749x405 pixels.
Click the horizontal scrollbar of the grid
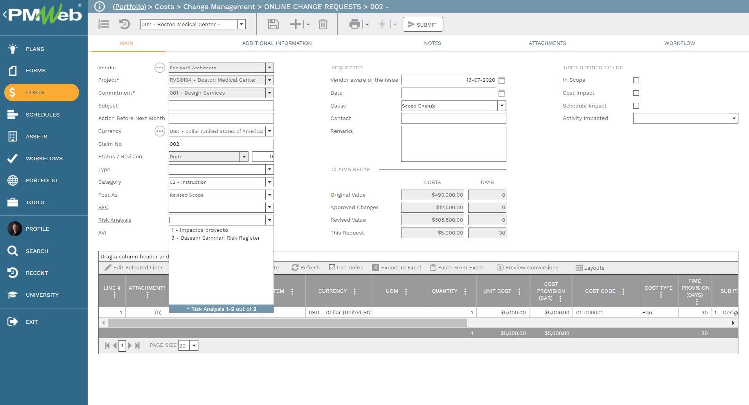click(288, 323)
